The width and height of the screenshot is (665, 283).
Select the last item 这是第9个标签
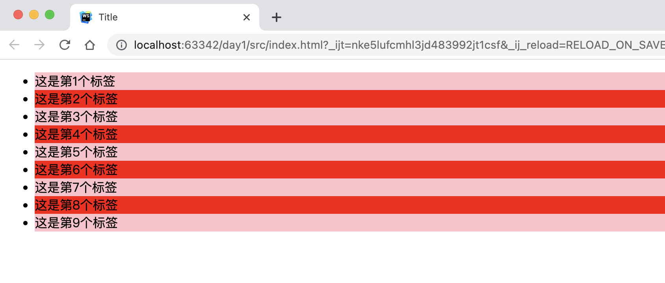[x=76, y=223]
